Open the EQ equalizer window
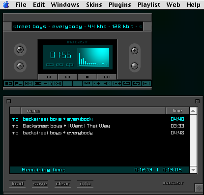204x195 pixels. (8, 84)
